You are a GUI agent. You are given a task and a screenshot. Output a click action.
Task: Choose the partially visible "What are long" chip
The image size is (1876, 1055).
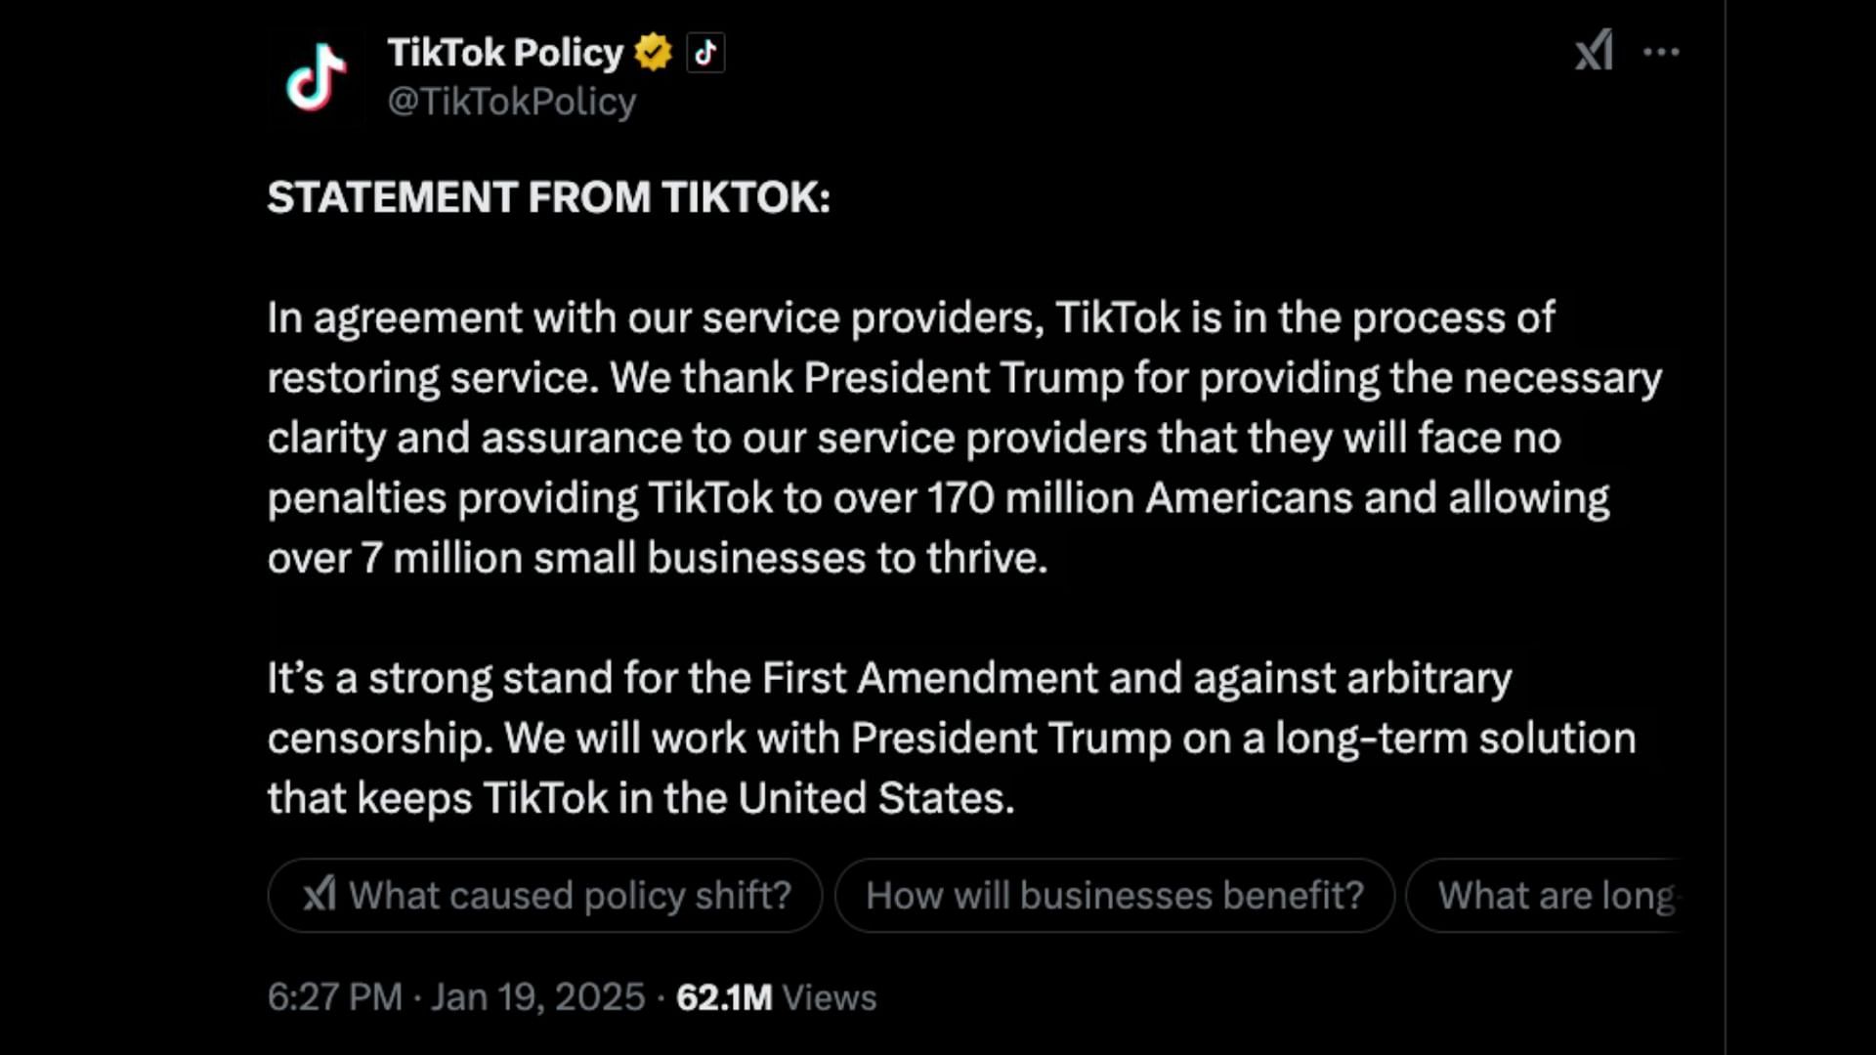click(1544, 895)
